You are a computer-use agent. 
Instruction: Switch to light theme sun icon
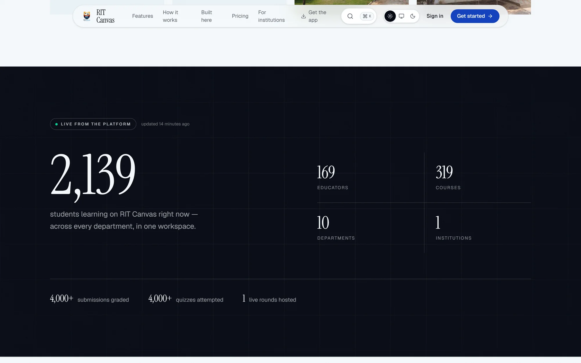(390, 16)
